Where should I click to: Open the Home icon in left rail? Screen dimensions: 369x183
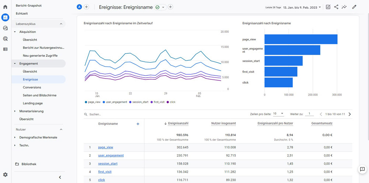tap(5, 7)
